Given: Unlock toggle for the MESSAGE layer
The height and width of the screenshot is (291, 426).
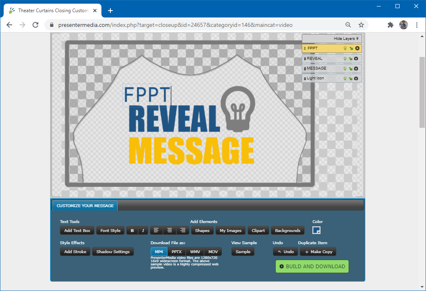Looking at the screenshot, I should 350,68.
